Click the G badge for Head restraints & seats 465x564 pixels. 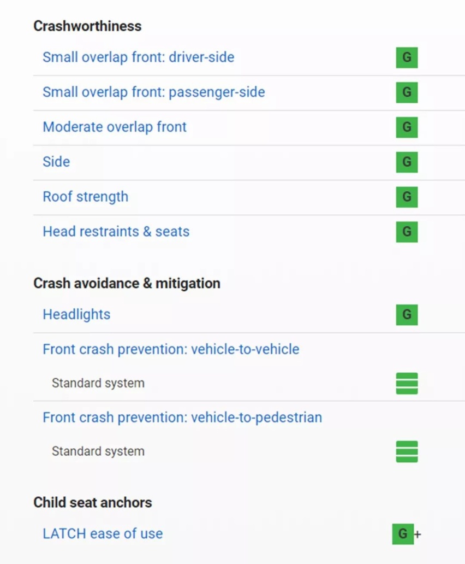pos(407,232)
